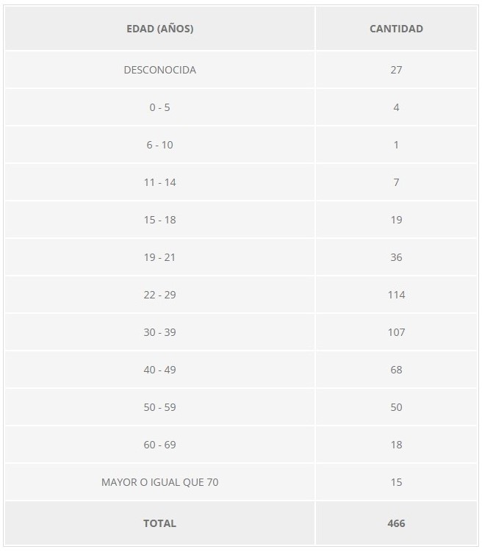Click quantity 27 in DESCONOCIDA row
Screen dimensions: 482x552
tap(396, 71)
